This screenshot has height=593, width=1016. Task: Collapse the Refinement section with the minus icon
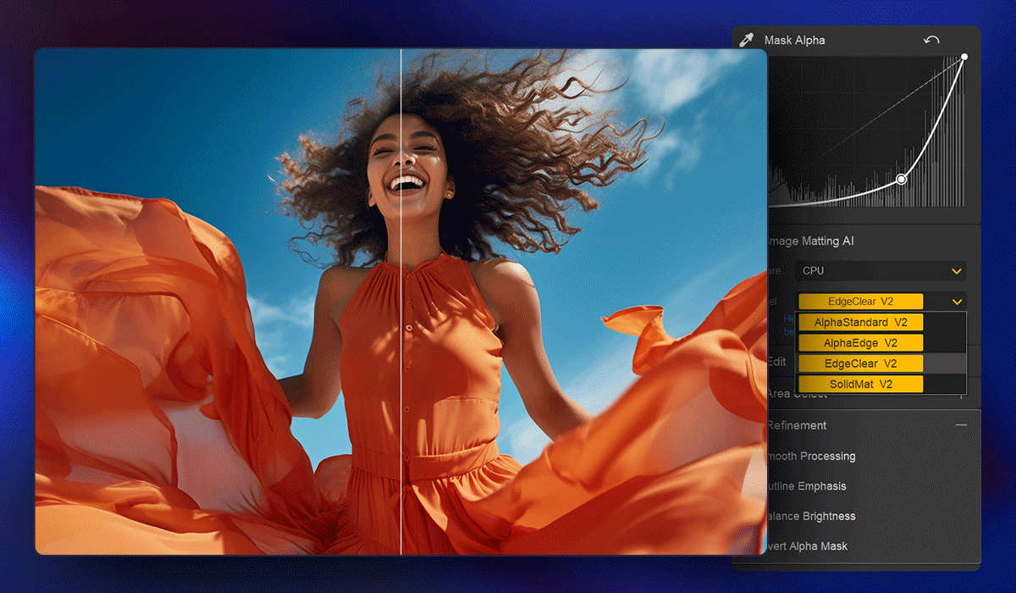pyautogui.click(x=961, y=425)
